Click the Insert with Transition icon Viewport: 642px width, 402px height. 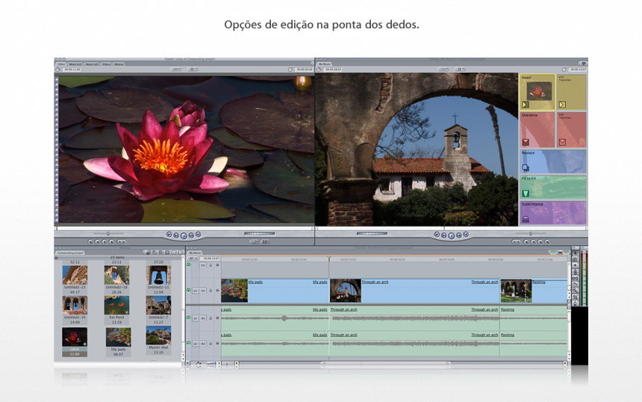[562, 104]
